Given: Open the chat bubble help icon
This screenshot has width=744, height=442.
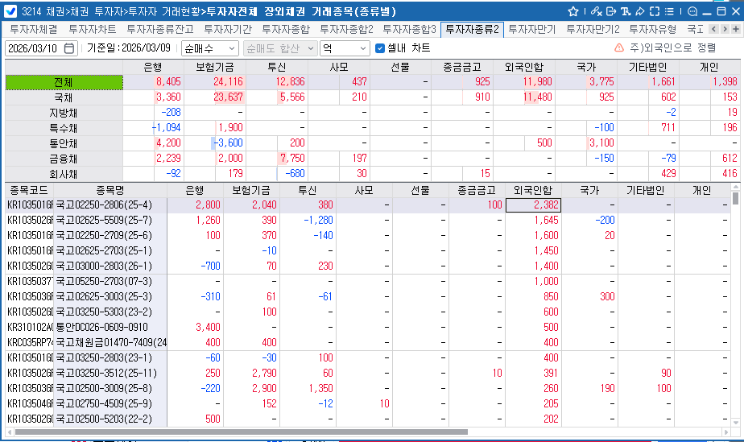Looking at the screenshot, I should coord(692,11).
